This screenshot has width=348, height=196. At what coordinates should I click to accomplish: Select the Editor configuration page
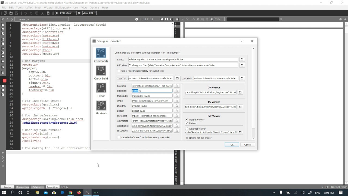[x=101, y=90]
